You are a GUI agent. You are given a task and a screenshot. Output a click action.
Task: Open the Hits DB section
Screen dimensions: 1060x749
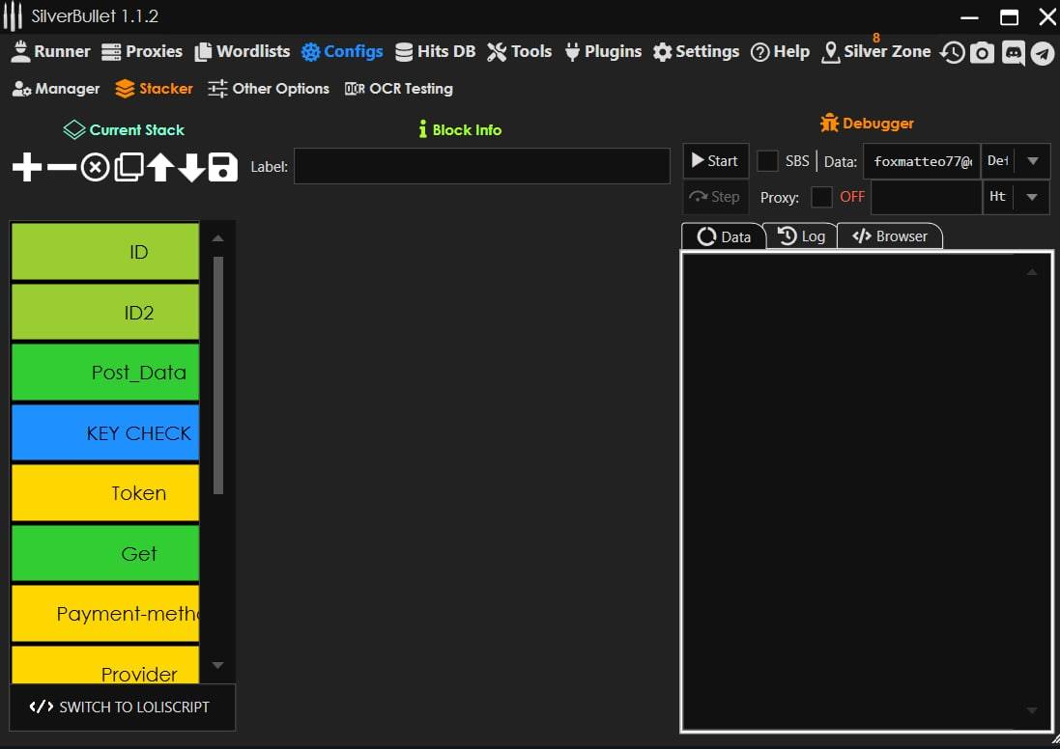[436, 51]
